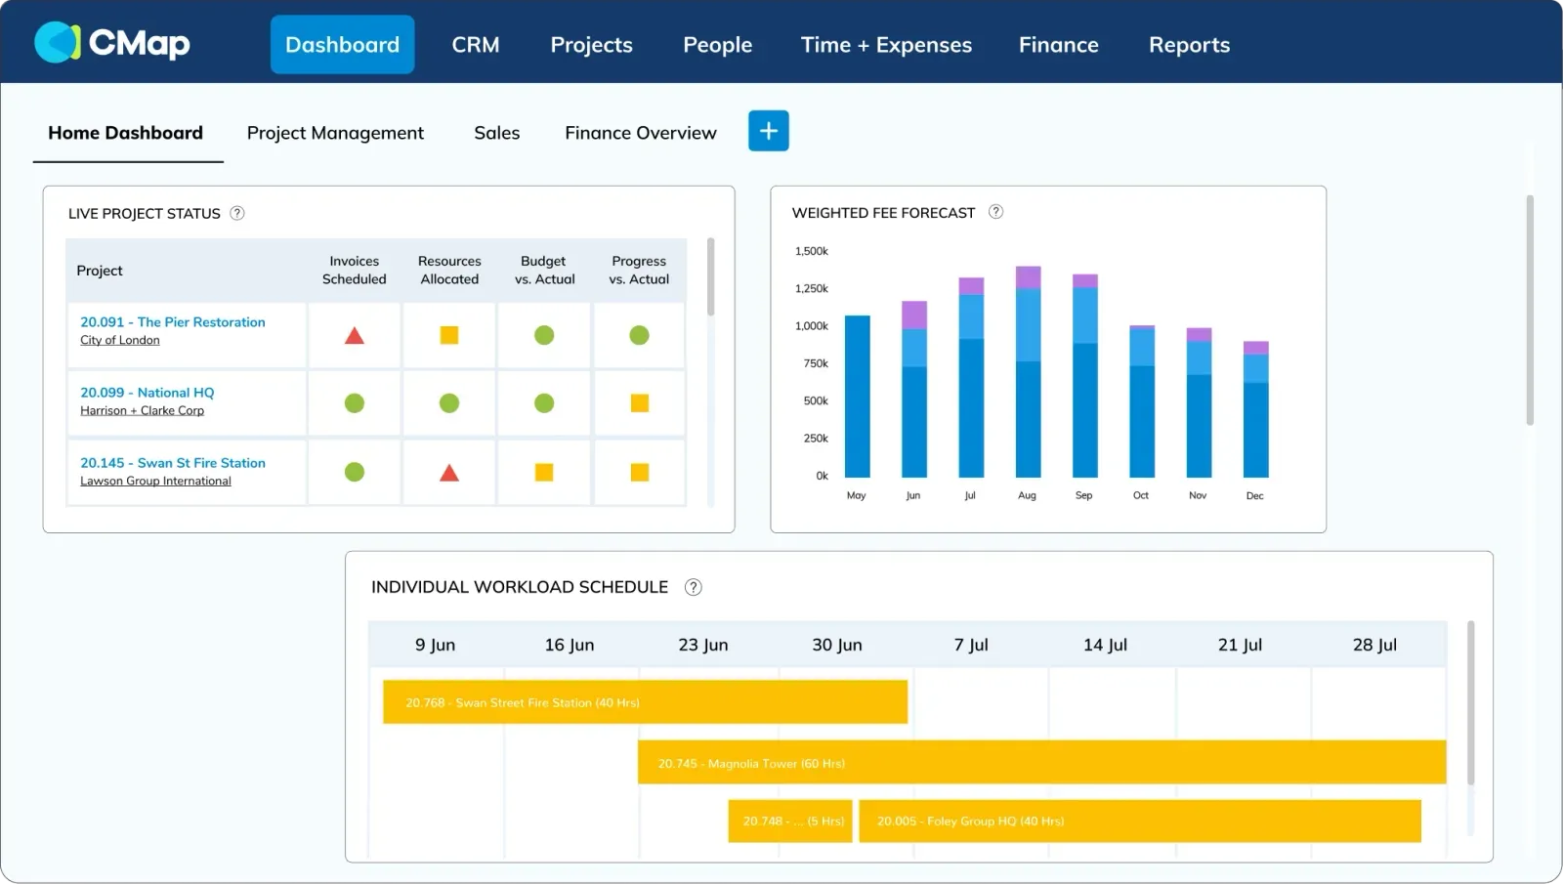Image resolution: width=1563 pixels, height=884 pixels.
Task: Select the Magnolia Tower workload bar
Action: click(x=1041, y=762)
